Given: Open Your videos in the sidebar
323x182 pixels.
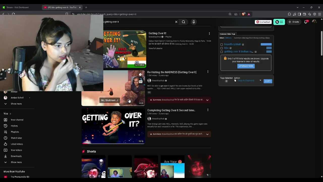Looking at the screenshot, I should tap(16, 150).
